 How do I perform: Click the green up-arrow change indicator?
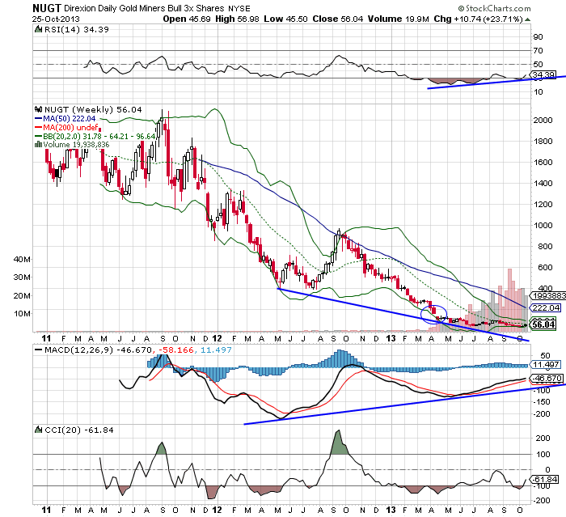tap(528, 19)
